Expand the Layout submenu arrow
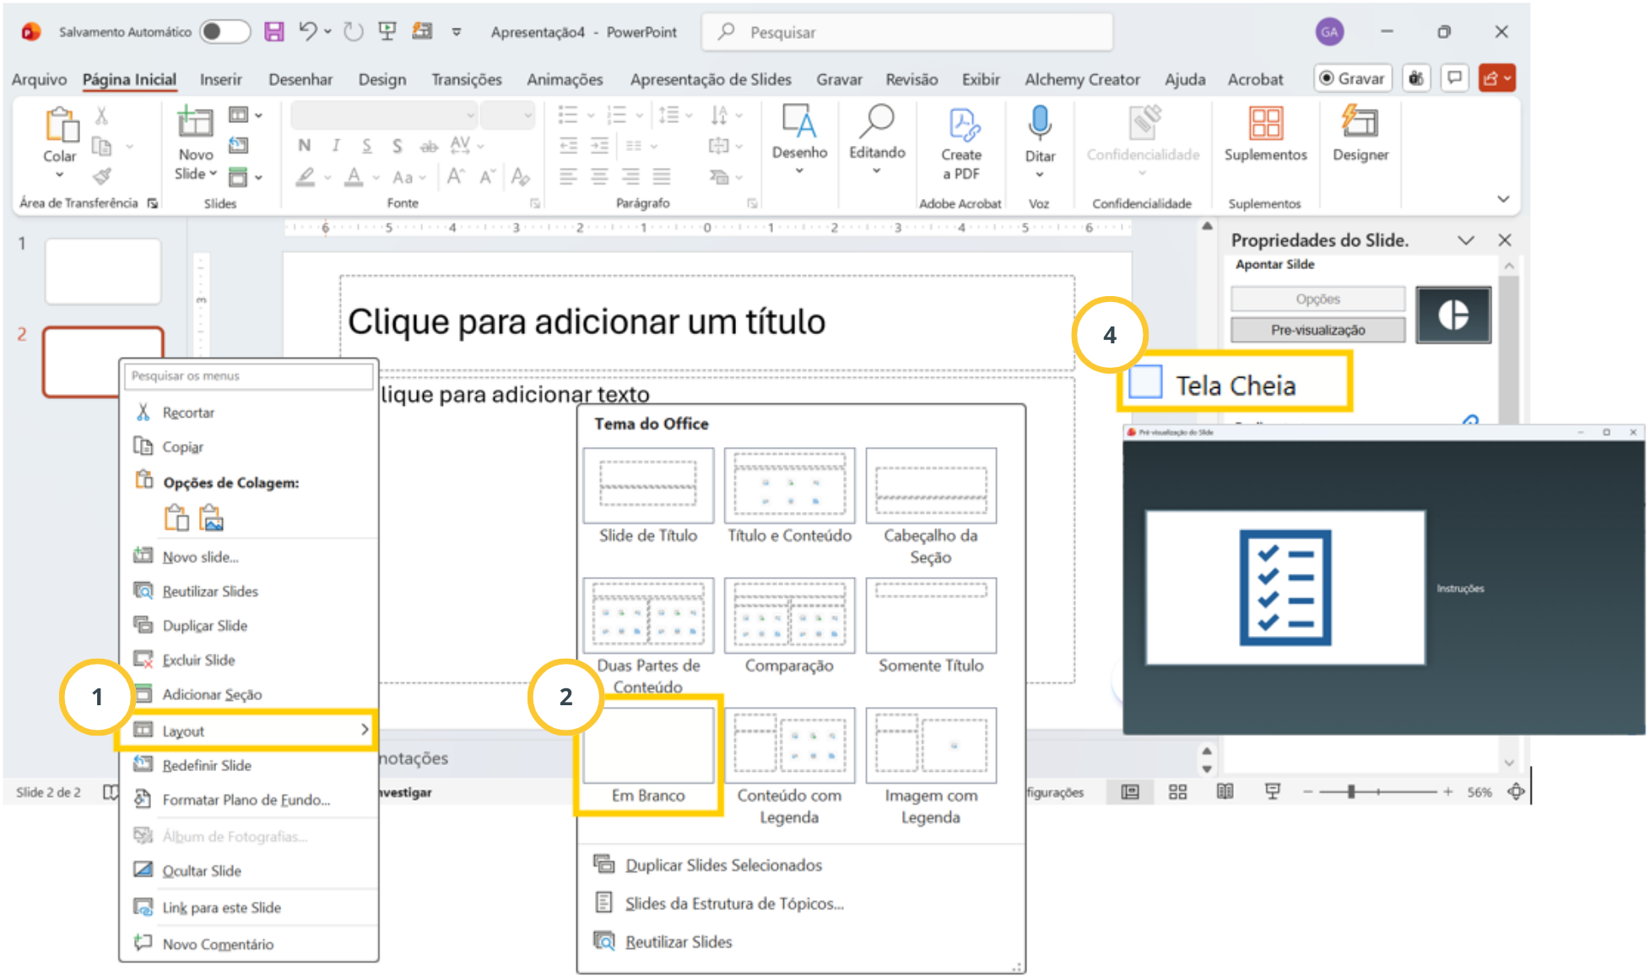Screen dimensions: 1650x976 365,730
